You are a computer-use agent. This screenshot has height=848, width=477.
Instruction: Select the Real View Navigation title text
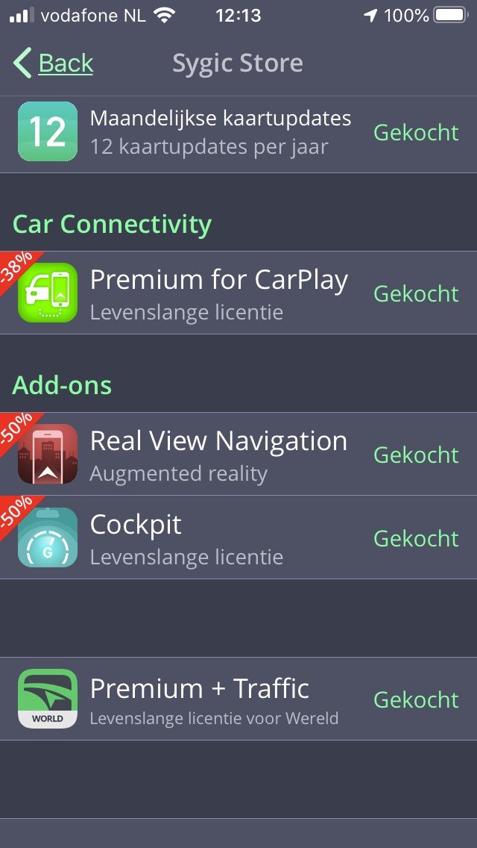[x=218, y=440]
